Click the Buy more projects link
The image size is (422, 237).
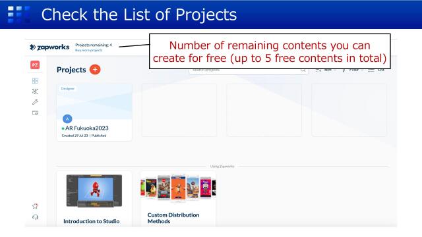point(88,50)
